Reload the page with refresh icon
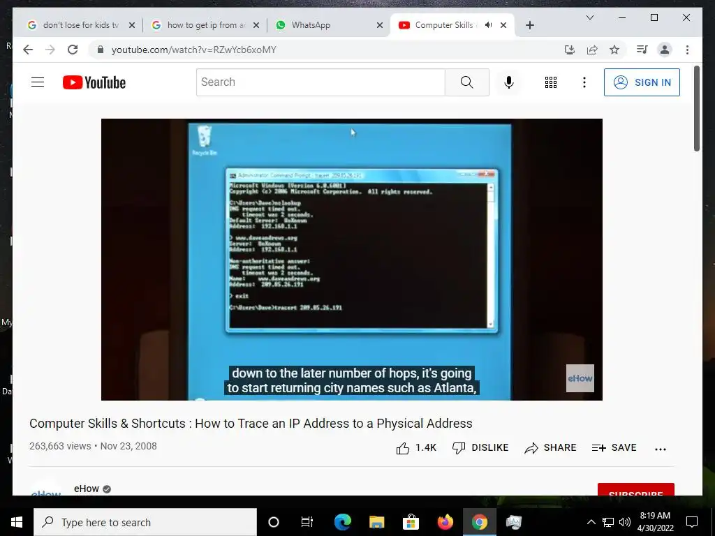715x536 pixels. (x=73, y=50)
